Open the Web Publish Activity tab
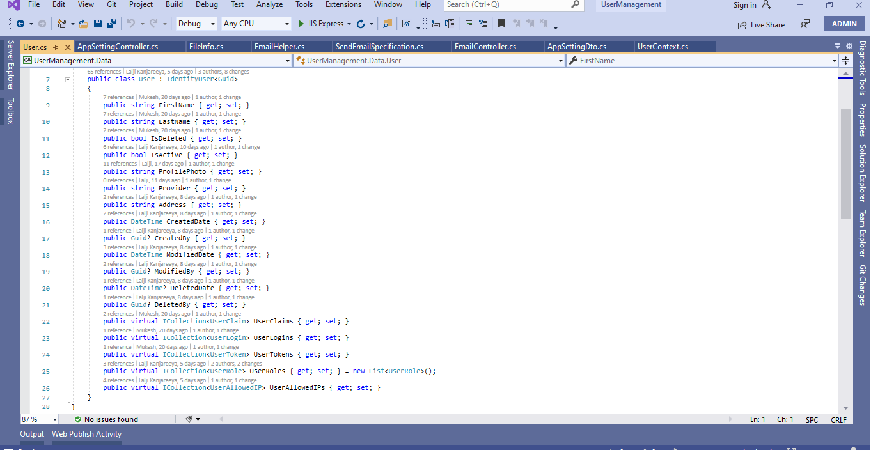The height and width of the screenshot is (450, 871). (87, 434)
